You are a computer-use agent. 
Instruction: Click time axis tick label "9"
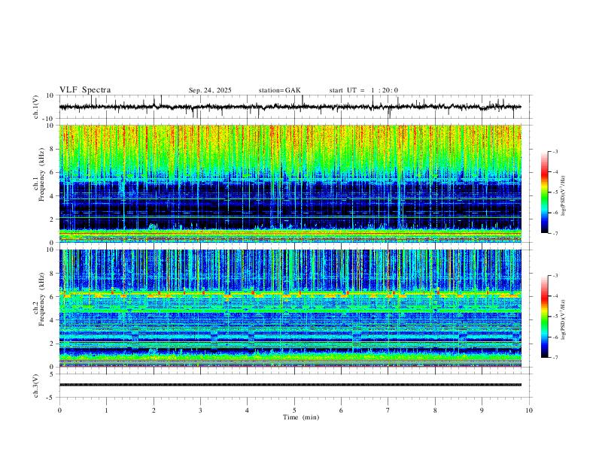[482, 410]
